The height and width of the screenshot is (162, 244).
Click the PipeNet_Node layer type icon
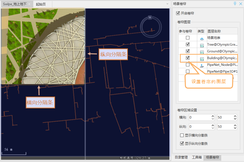pyautogui.click(x=202, y=65)
